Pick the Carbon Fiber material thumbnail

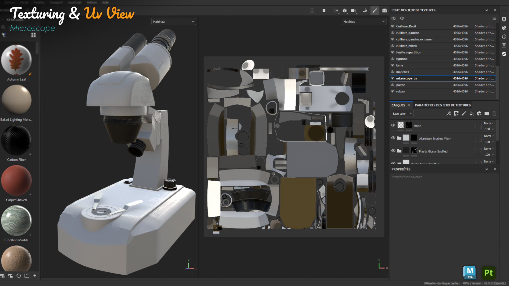coord(16,141)
